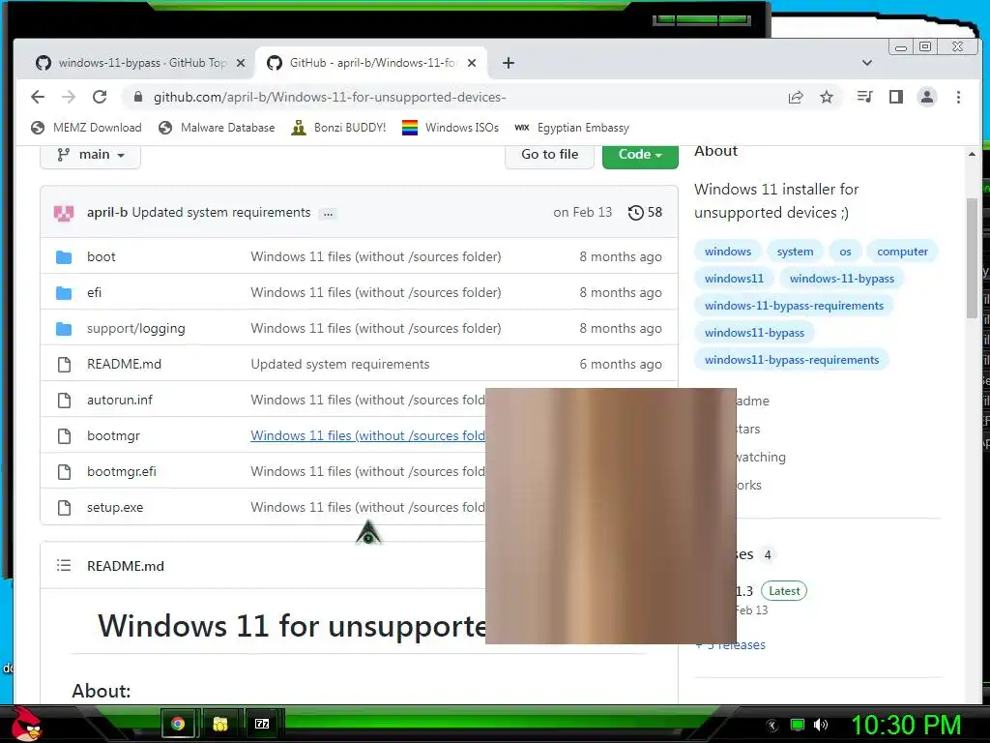Open the Angry Birds start button
The height and width of the screenshot is (743, 990).
pos(25,723)
